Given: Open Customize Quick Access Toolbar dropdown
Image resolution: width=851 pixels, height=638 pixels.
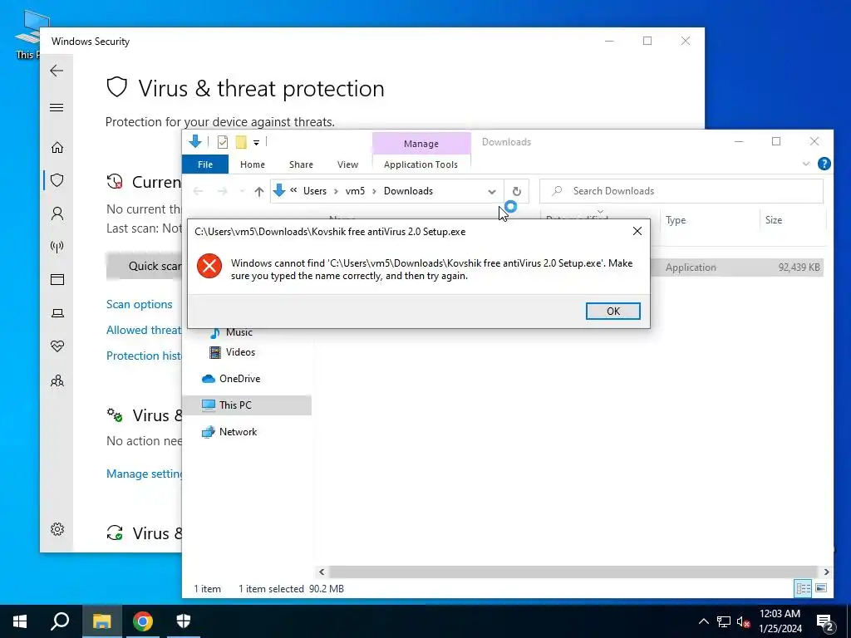Looking at the screenshot, I should (x=256, y=143).
